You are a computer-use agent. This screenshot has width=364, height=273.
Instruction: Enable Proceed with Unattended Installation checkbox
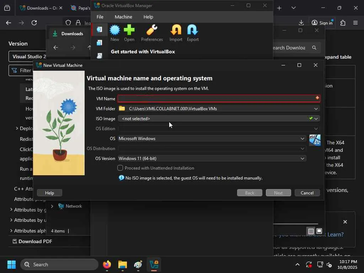(x=120, y=168)
